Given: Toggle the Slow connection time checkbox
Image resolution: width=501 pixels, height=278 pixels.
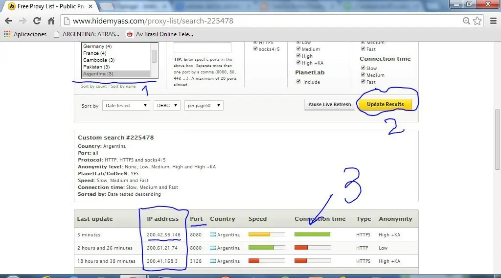Looking at the screenshot, I should [x=363, y=68].
